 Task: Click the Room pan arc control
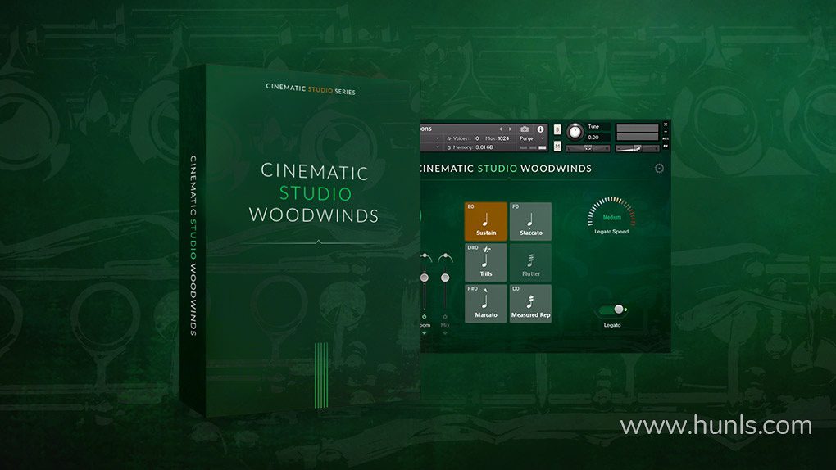coord(425,258)
